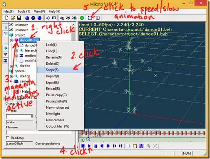Expand the skelton node under project
This screenshot has height=159, width=210.
coord(11,66)
